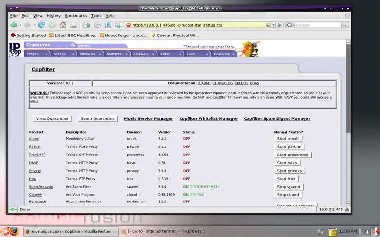
Task: Open the HowtoForge - Linux bookmark
Action: pos(124,35)
